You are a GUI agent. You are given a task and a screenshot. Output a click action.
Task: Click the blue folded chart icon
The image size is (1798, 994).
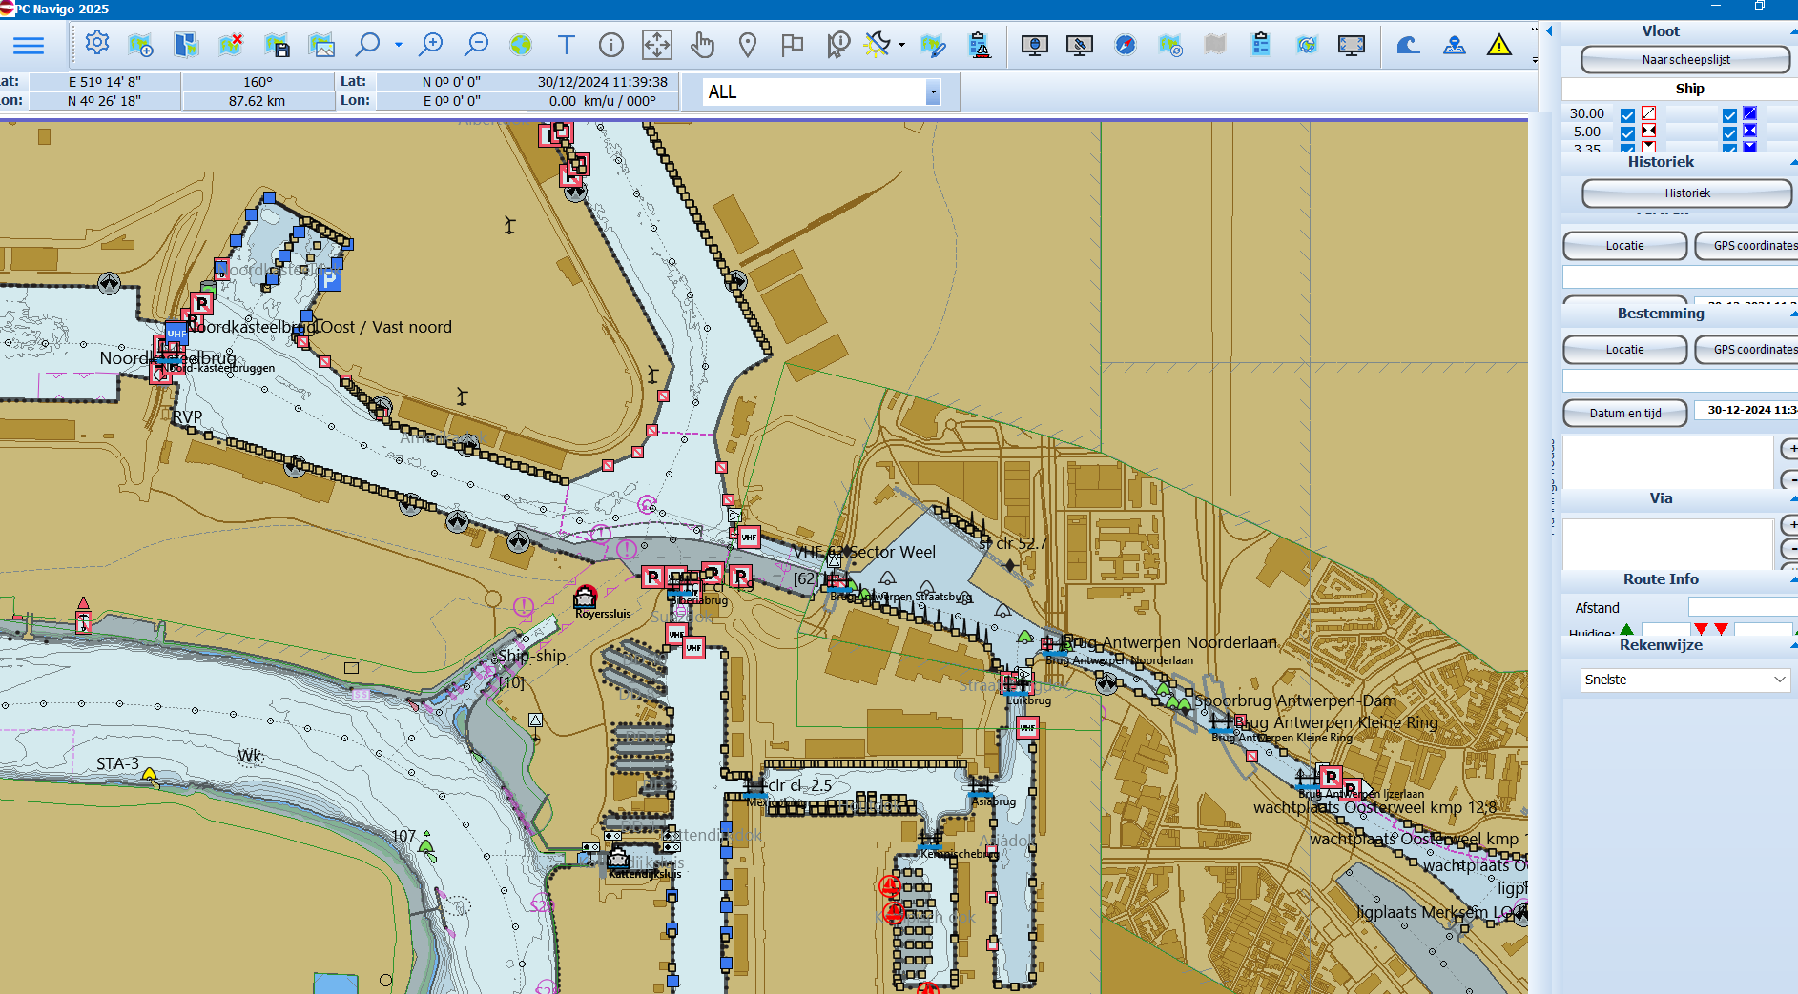(x=186, y=45)
